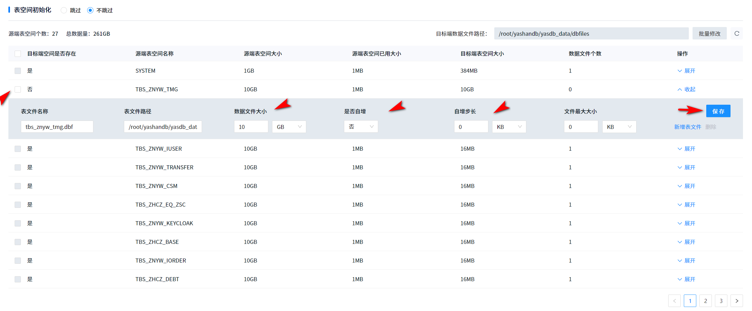
Task: Select the 不跳过 radio option
Action: (90, 10)
